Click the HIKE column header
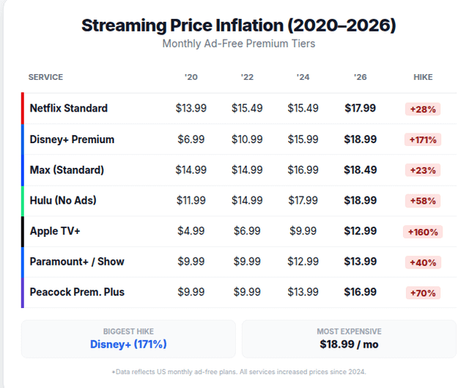The width and height of the screenshot is (469, 388). tap(423, 77)
